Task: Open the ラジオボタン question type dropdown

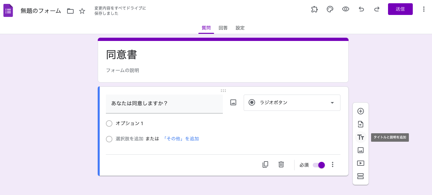Action: pyautogui.click(x=292, y=103)
